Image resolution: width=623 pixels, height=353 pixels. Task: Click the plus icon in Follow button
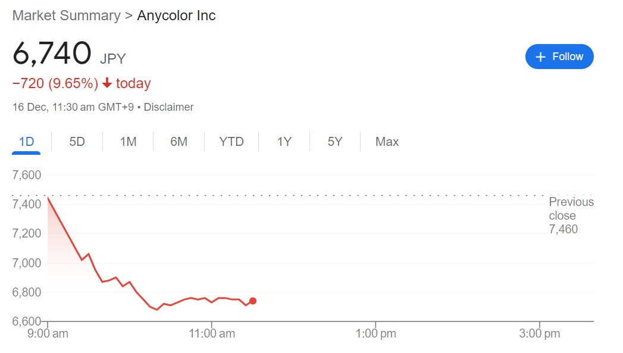click(540, 57)
